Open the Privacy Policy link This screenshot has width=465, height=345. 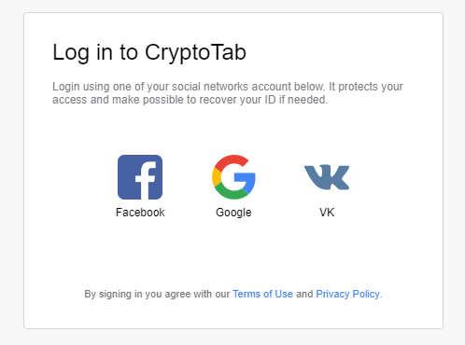[348, 294]
